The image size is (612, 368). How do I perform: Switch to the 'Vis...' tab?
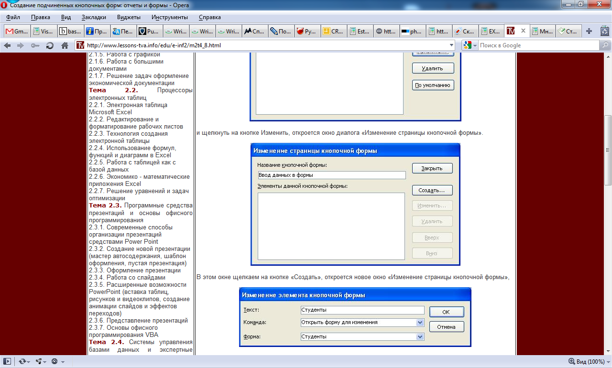44,32
